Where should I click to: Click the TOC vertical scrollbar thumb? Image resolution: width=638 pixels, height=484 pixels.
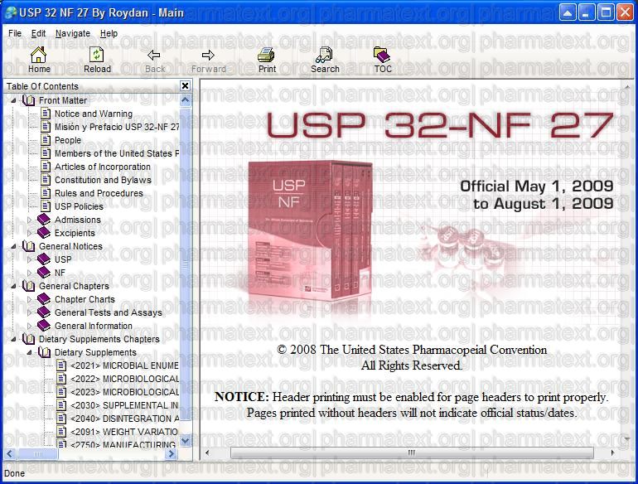[x=186, y=264]
